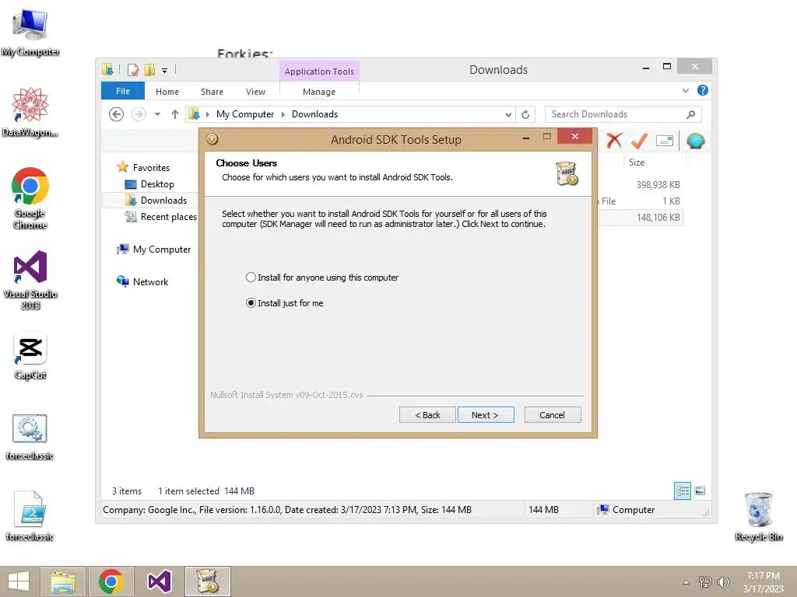This screenshot has width=797, height=597.
Task: Expand the address bar history dropdown
Action: (x=507, y=115)
